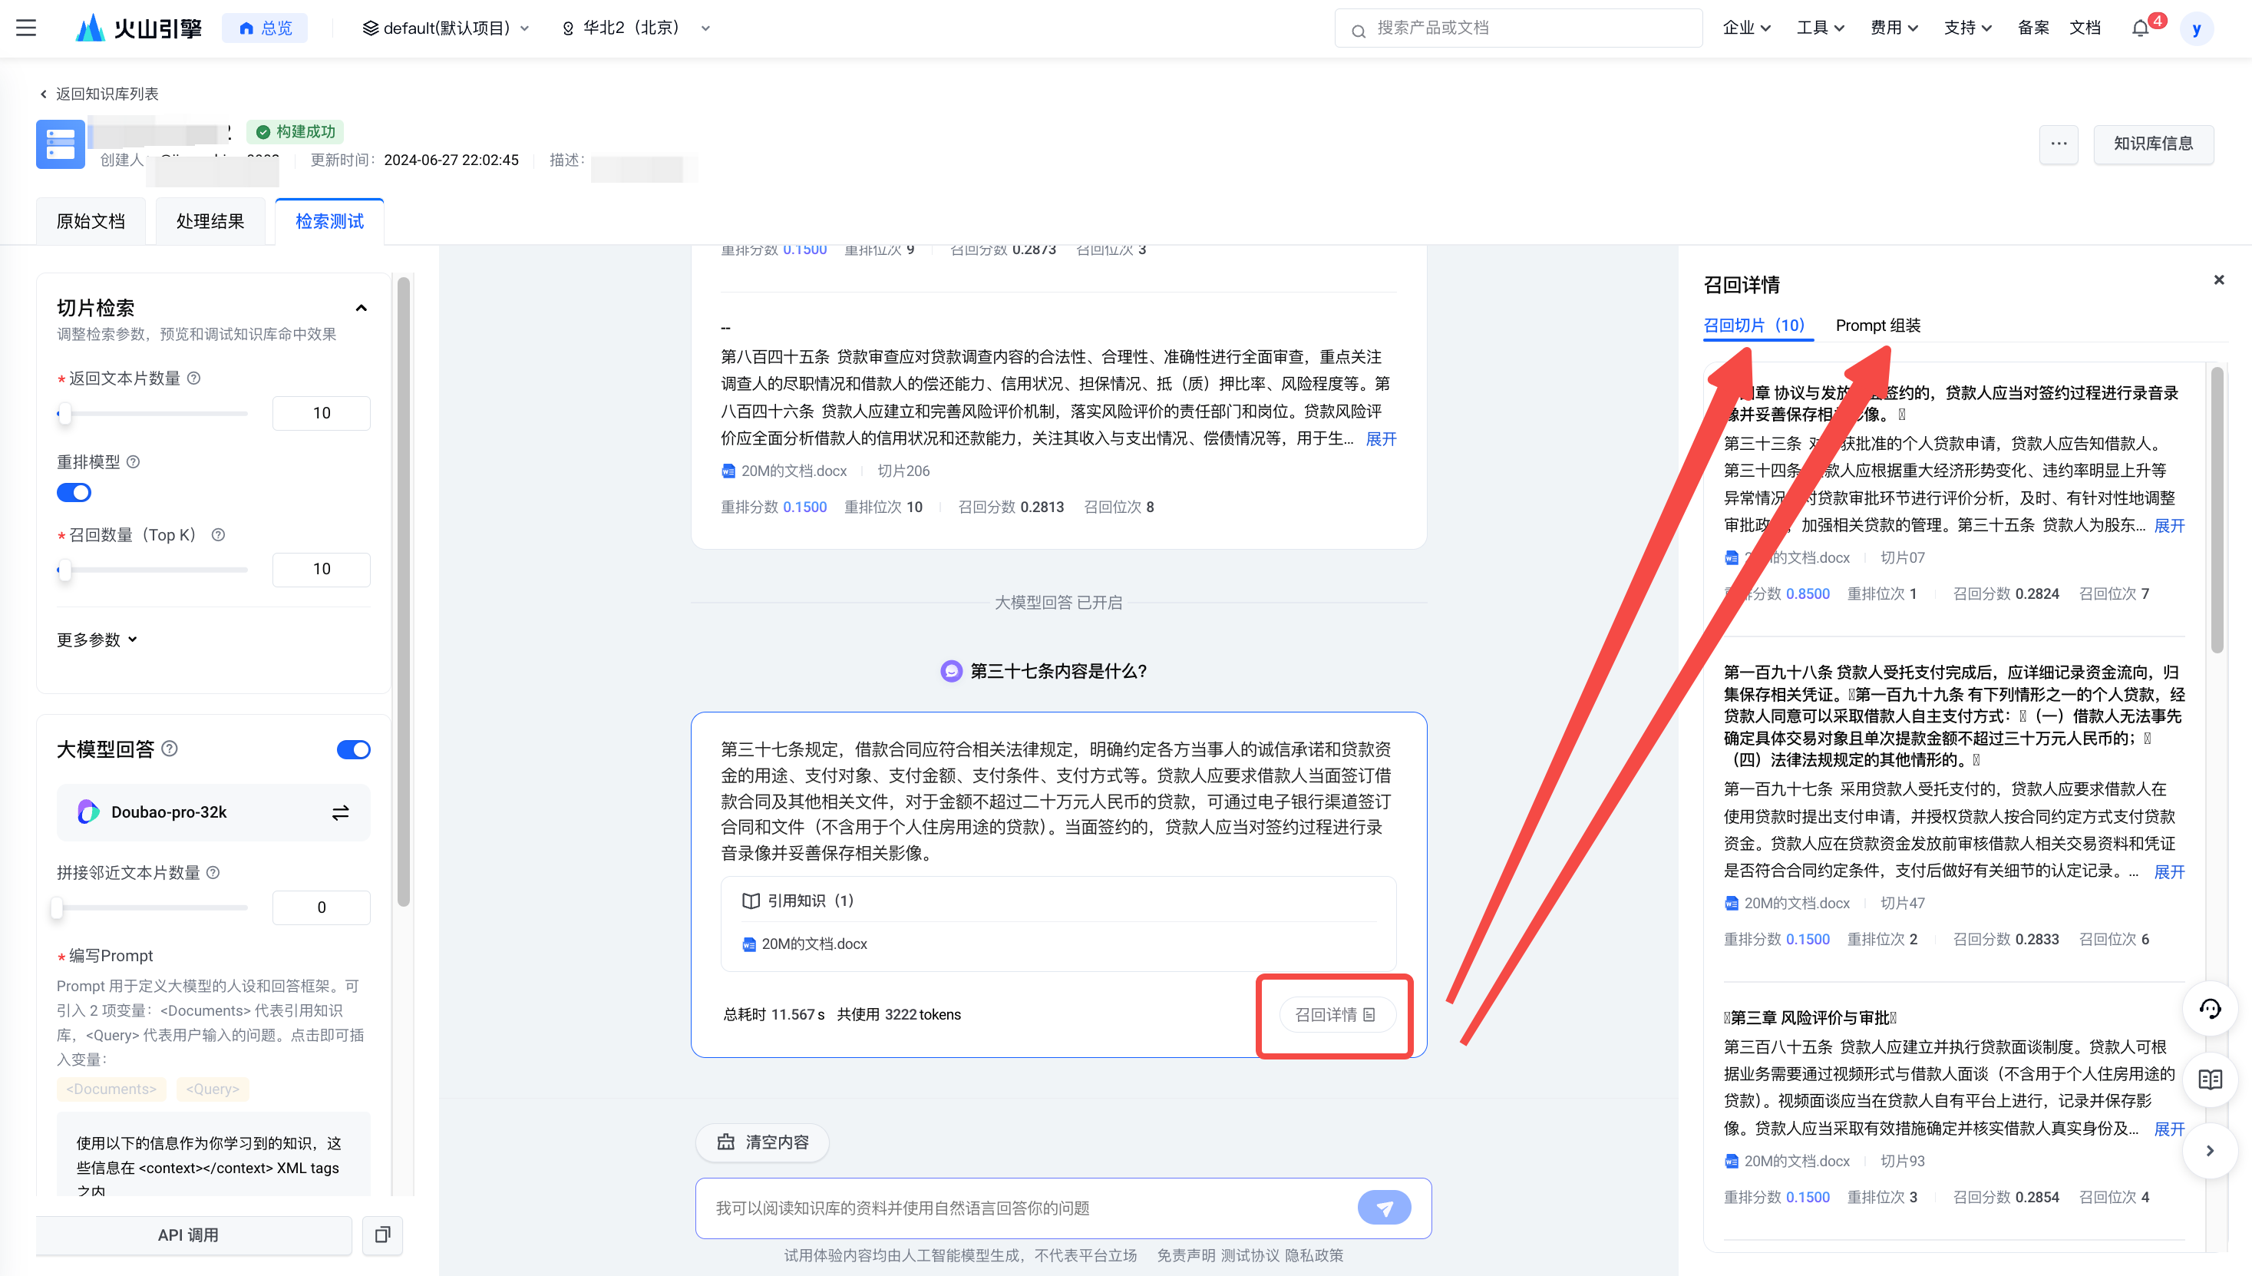Click the send message paper plane button
The height and width of the screenshot is (1276, 2252).
(x=1384, y=1208)
